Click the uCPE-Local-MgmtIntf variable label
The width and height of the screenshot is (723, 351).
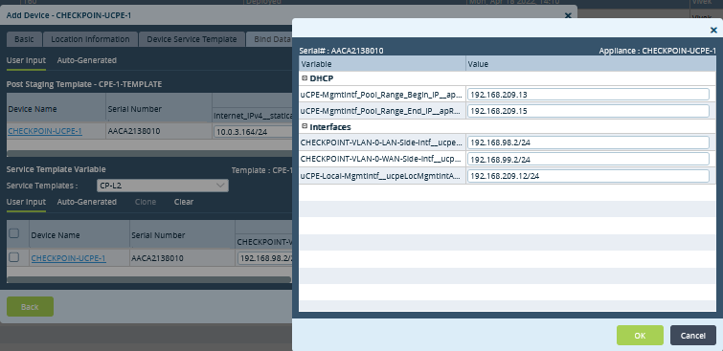tap(381, 176)
